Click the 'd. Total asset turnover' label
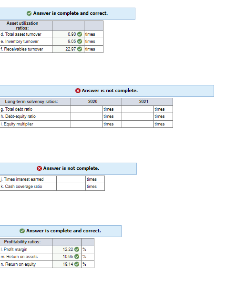 tap(21, 34)
